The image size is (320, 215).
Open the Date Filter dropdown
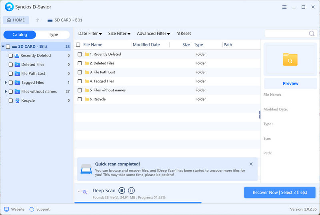coord(90,34)
